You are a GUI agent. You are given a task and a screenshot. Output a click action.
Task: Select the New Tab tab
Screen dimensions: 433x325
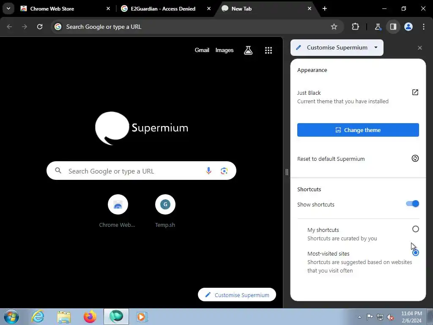(x=267, y=8)
